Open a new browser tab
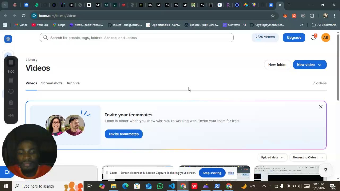 (289, 5)
